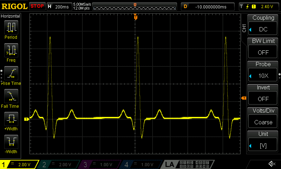Click the waveform memory position bar
This screenshot has width=281, height=169.
135,7
